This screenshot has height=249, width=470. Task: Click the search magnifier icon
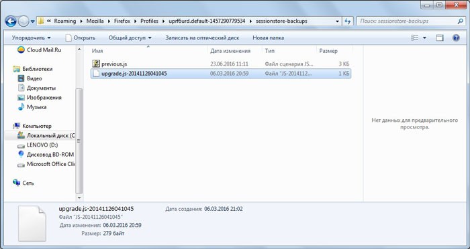tap(461, 21)
